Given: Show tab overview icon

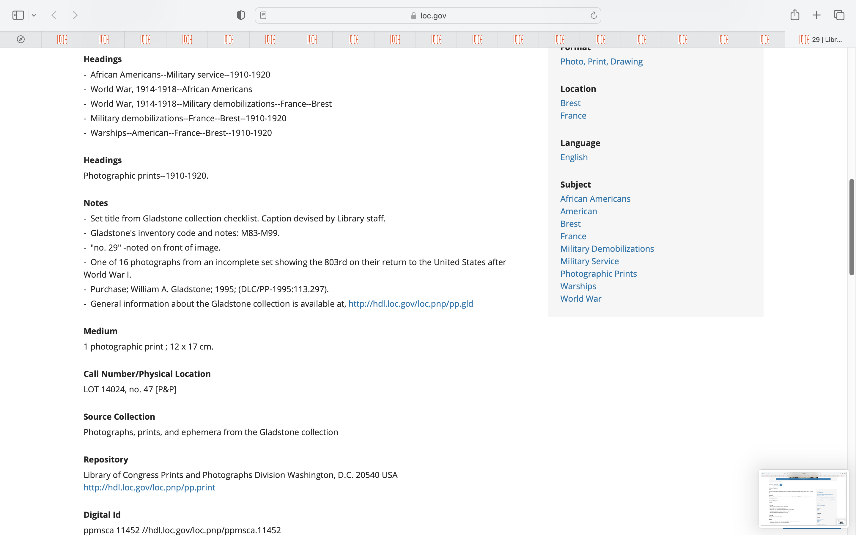Looking at the screenshot, I should click(839, 15).
